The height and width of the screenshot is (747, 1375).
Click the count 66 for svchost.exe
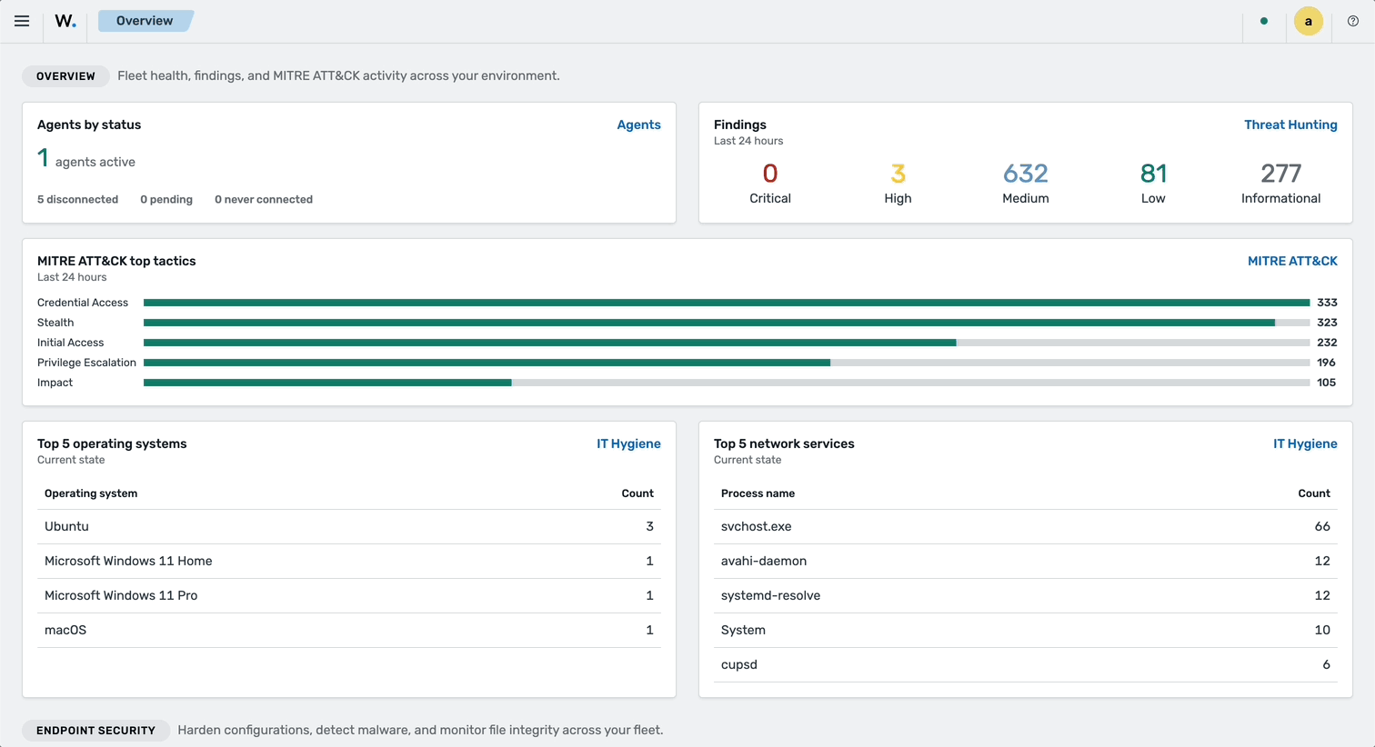pyautogui.click(x=1322, y=526)
